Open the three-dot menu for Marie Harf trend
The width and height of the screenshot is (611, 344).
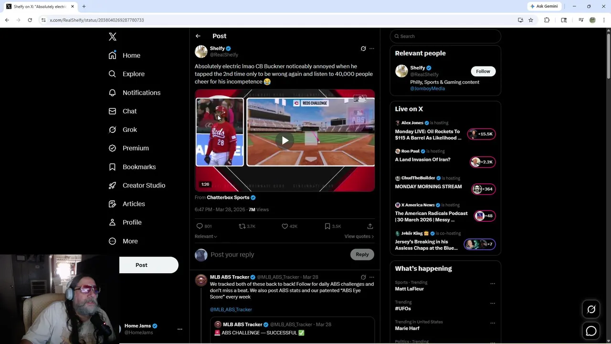pos(493,323)
